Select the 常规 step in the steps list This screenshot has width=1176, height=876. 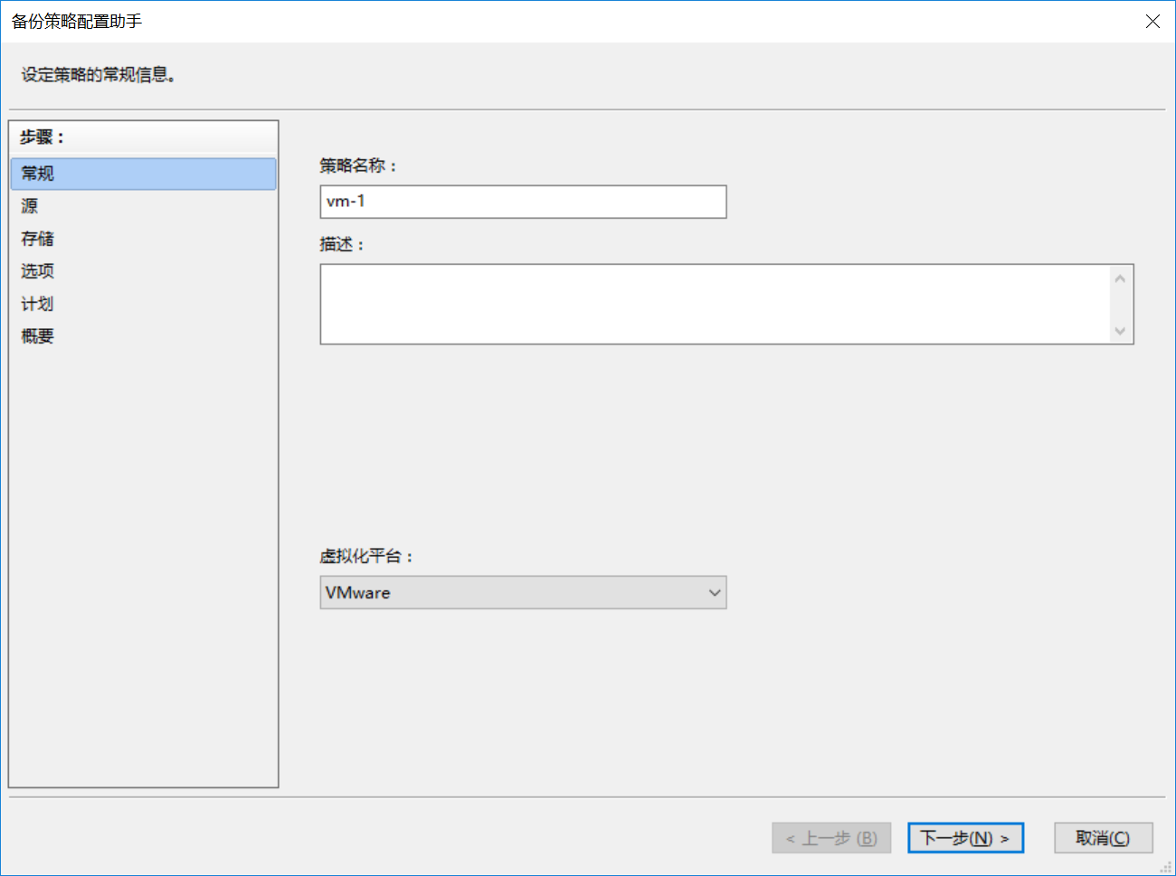[x=143, y=174]
